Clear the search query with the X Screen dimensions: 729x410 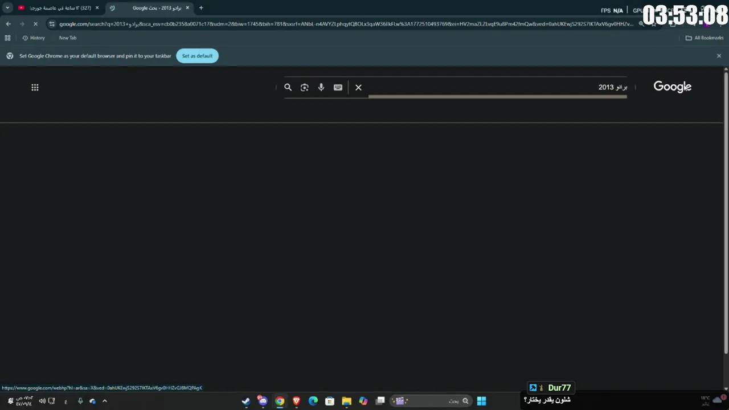358,87
